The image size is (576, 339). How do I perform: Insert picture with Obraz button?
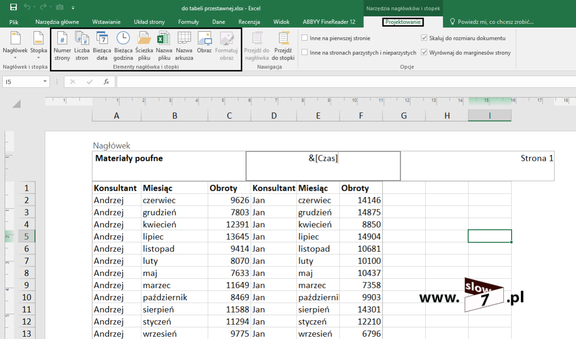(204, 43)
